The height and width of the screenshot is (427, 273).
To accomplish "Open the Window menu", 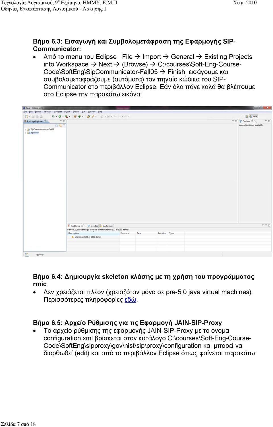I will [92, 112].
